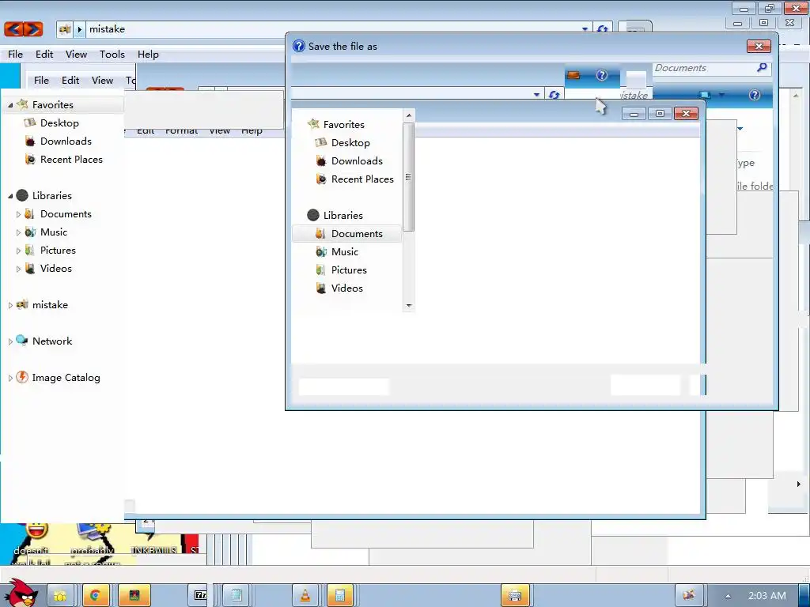Open the printer taskbar item
The width and height of the screenshot is (810, 607).
point(515,596)
